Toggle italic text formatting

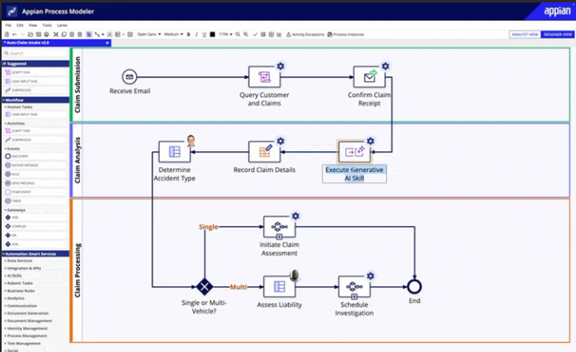point(196,34)
